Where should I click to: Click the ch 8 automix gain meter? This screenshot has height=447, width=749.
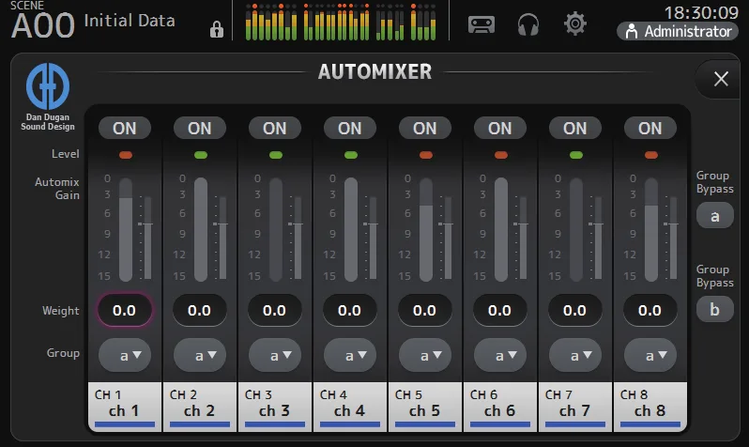(651, 229)
